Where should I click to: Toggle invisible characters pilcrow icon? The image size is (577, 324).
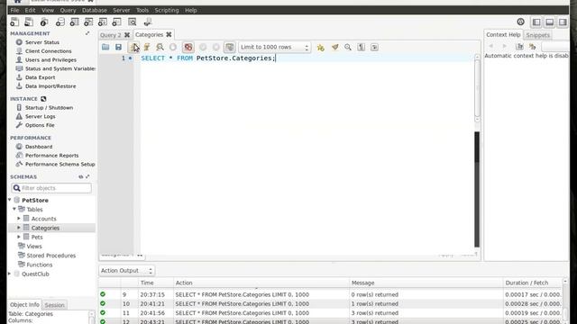click(x=362, y=47)
